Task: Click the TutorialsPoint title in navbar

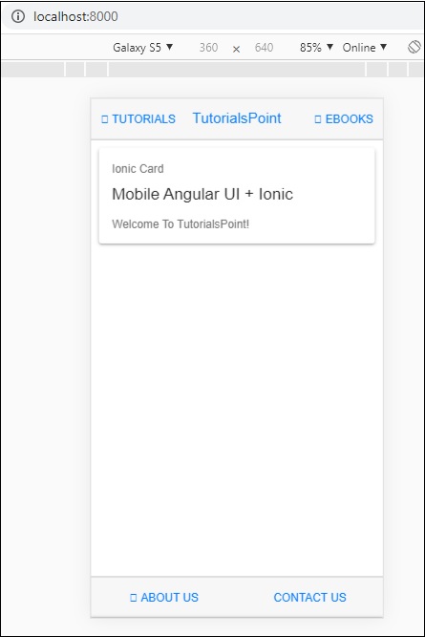Action: click(x=237, y=118)
